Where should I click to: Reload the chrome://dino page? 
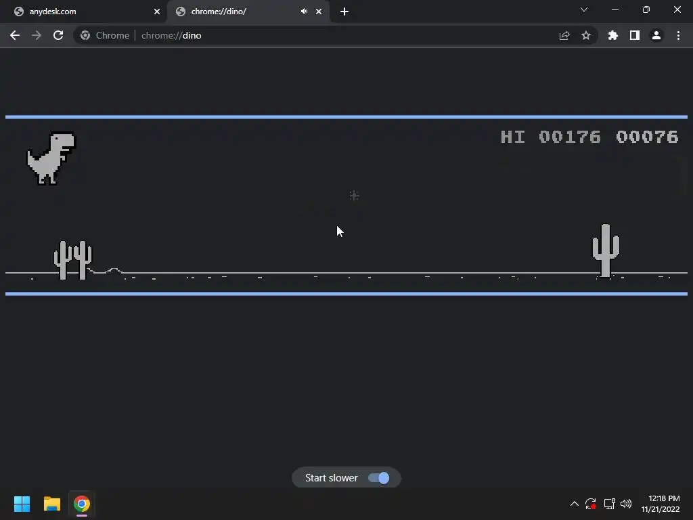pos(58,35)
